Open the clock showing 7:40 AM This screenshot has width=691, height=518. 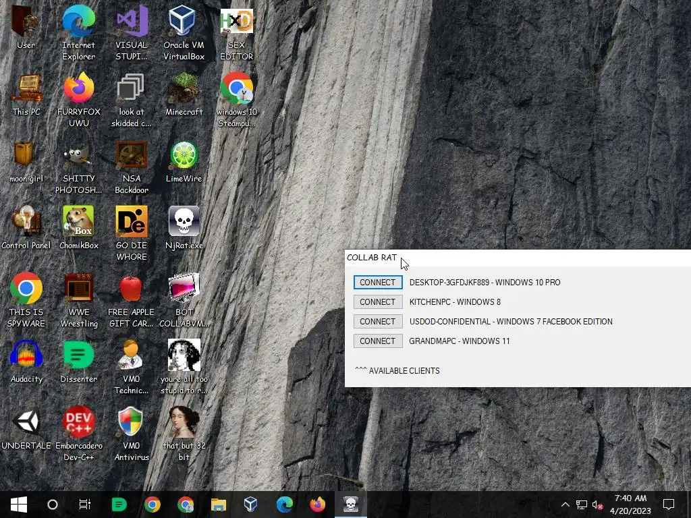(631, 505)
